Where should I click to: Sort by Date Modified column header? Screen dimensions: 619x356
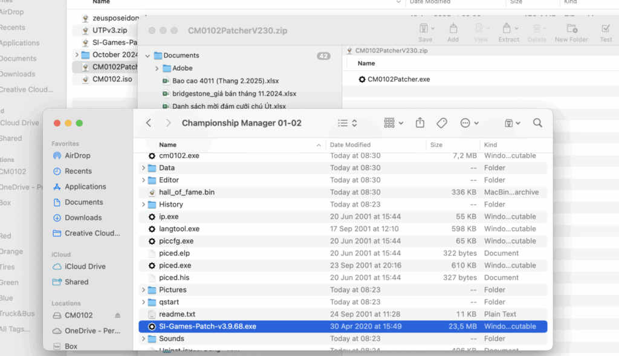tap(350, 145)
